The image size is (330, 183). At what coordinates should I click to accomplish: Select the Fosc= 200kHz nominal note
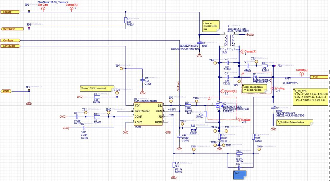[x=97, y=88]
